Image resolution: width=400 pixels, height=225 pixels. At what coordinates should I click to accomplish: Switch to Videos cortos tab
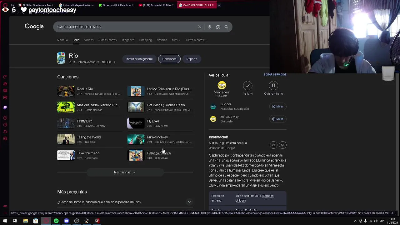[107, 40]
